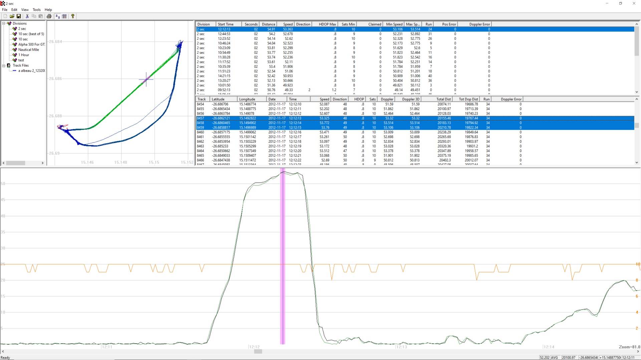Select the Nautical Mile division

tap(28, 50)
